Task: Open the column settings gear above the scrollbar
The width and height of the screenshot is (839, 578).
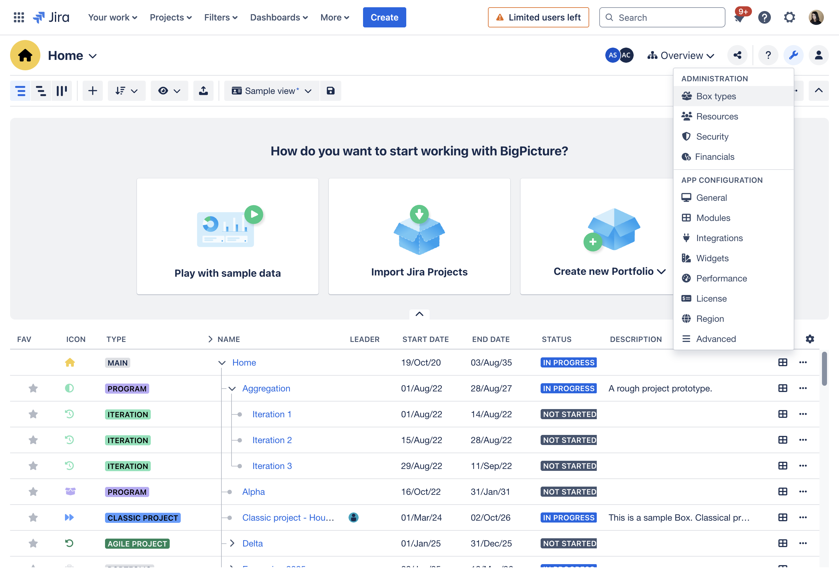Action: coord(810,339)
